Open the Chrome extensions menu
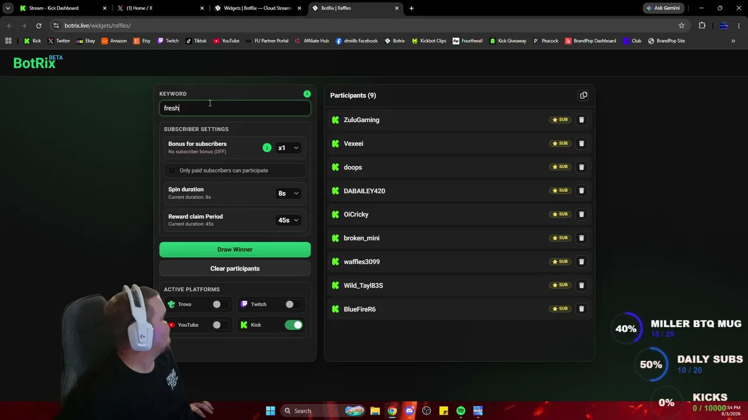The image size is (748, 420). tap(702, 26)
